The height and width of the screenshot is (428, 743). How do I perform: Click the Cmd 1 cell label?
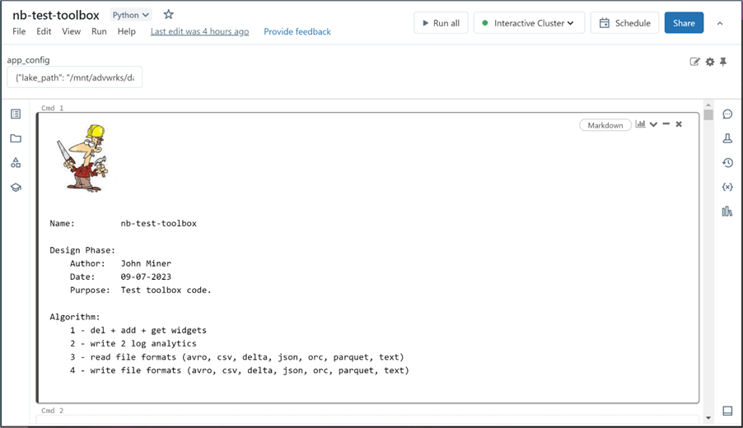coord(52,108)
